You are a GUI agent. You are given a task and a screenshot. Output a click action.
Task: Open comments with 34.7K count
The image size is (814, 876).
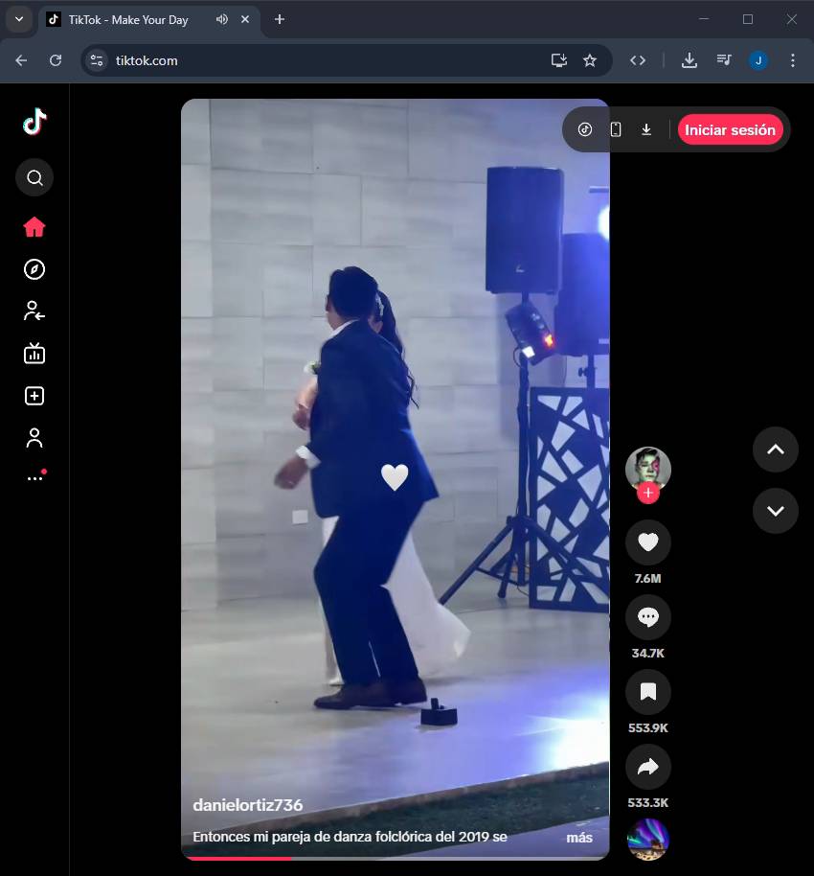click(x=647, y=617)
